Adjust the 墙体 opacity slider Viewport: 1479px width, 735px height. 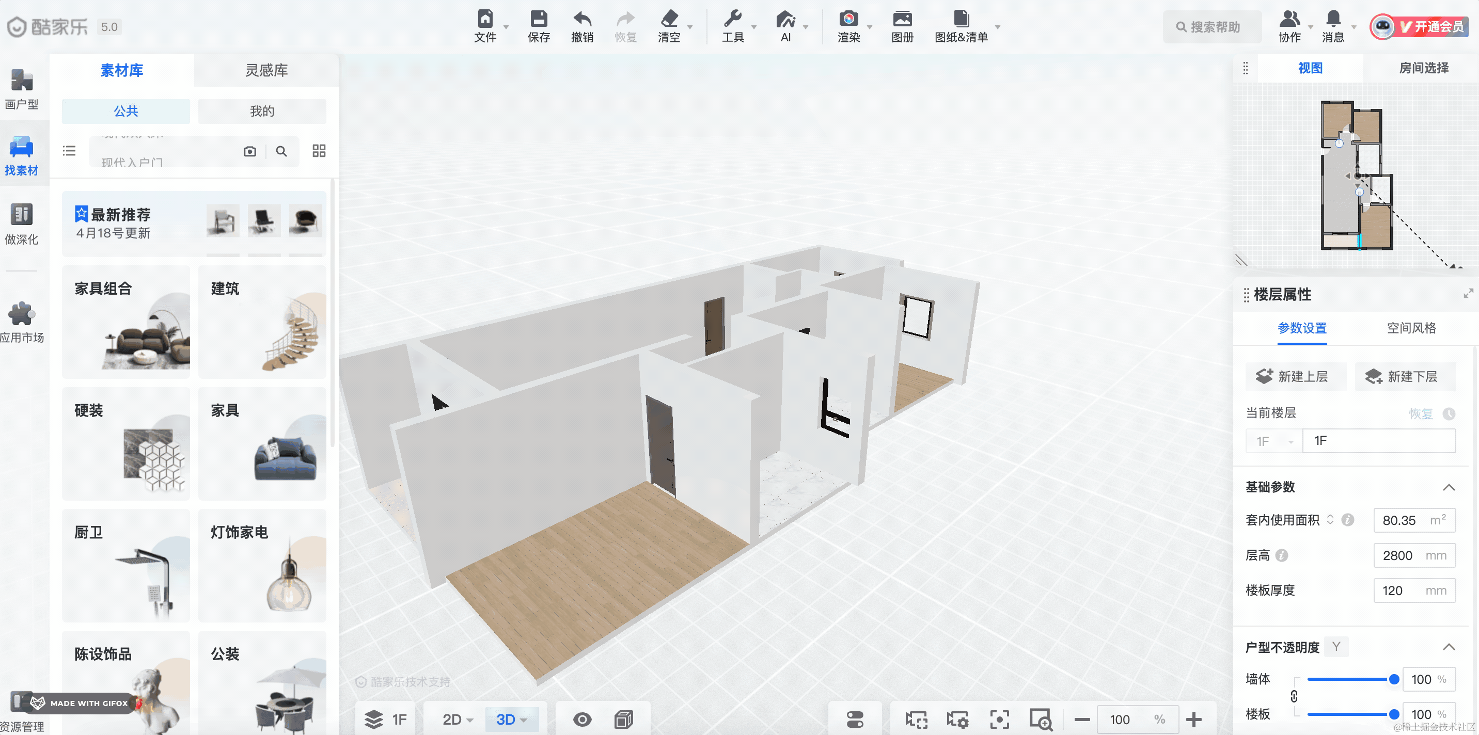pos(1352,679)
